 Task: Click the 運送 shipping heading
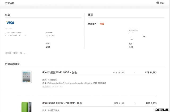pyautogui.click(x=90, y=15)
